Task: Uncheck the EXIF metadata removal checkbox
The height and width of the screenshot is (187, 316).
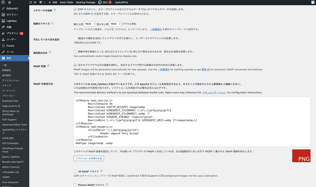Action: click(x=75, y=9)
